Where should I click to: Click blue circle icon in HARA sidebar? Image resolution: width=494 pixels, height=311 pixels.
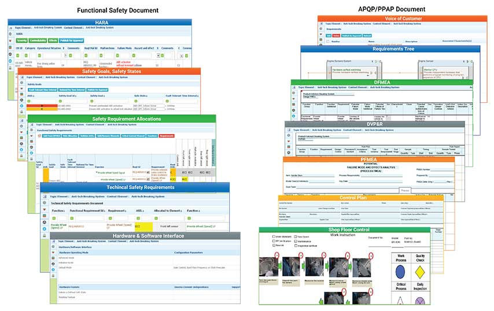coord(10,61)
